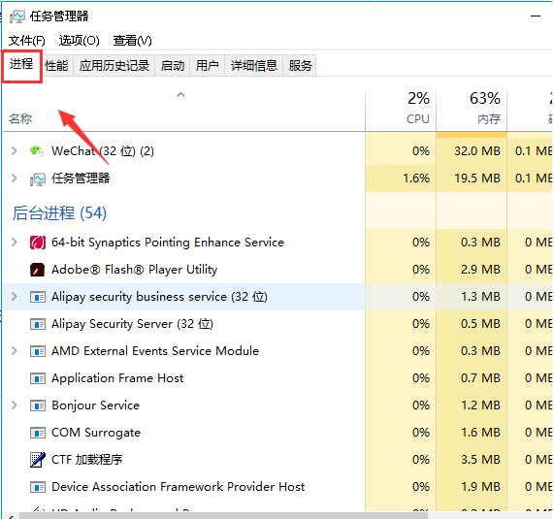Click the horizontal scrollbar at the bottom
554x519 pixels.
pyautogui.click(x=223, y=515)
